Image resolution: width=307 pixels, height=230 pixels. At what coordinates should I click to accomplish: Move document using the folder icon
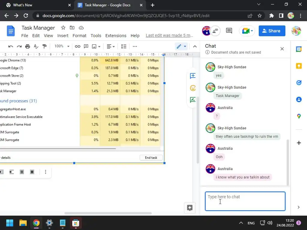72,28
